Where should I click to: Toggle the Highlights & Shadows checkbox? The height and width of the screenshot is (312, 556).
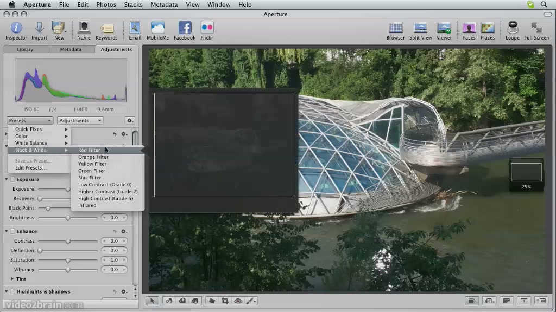(x=12, y=291)
